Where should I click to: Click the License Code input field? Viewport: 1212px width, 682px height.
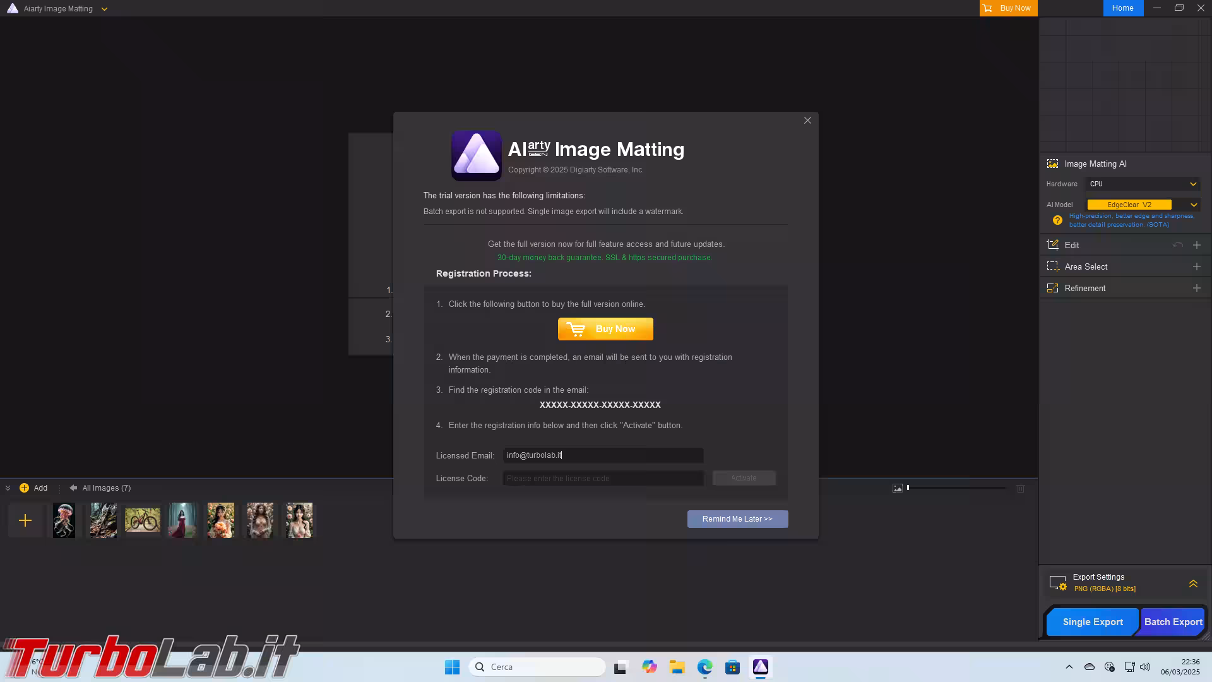[x=603, y=479]
